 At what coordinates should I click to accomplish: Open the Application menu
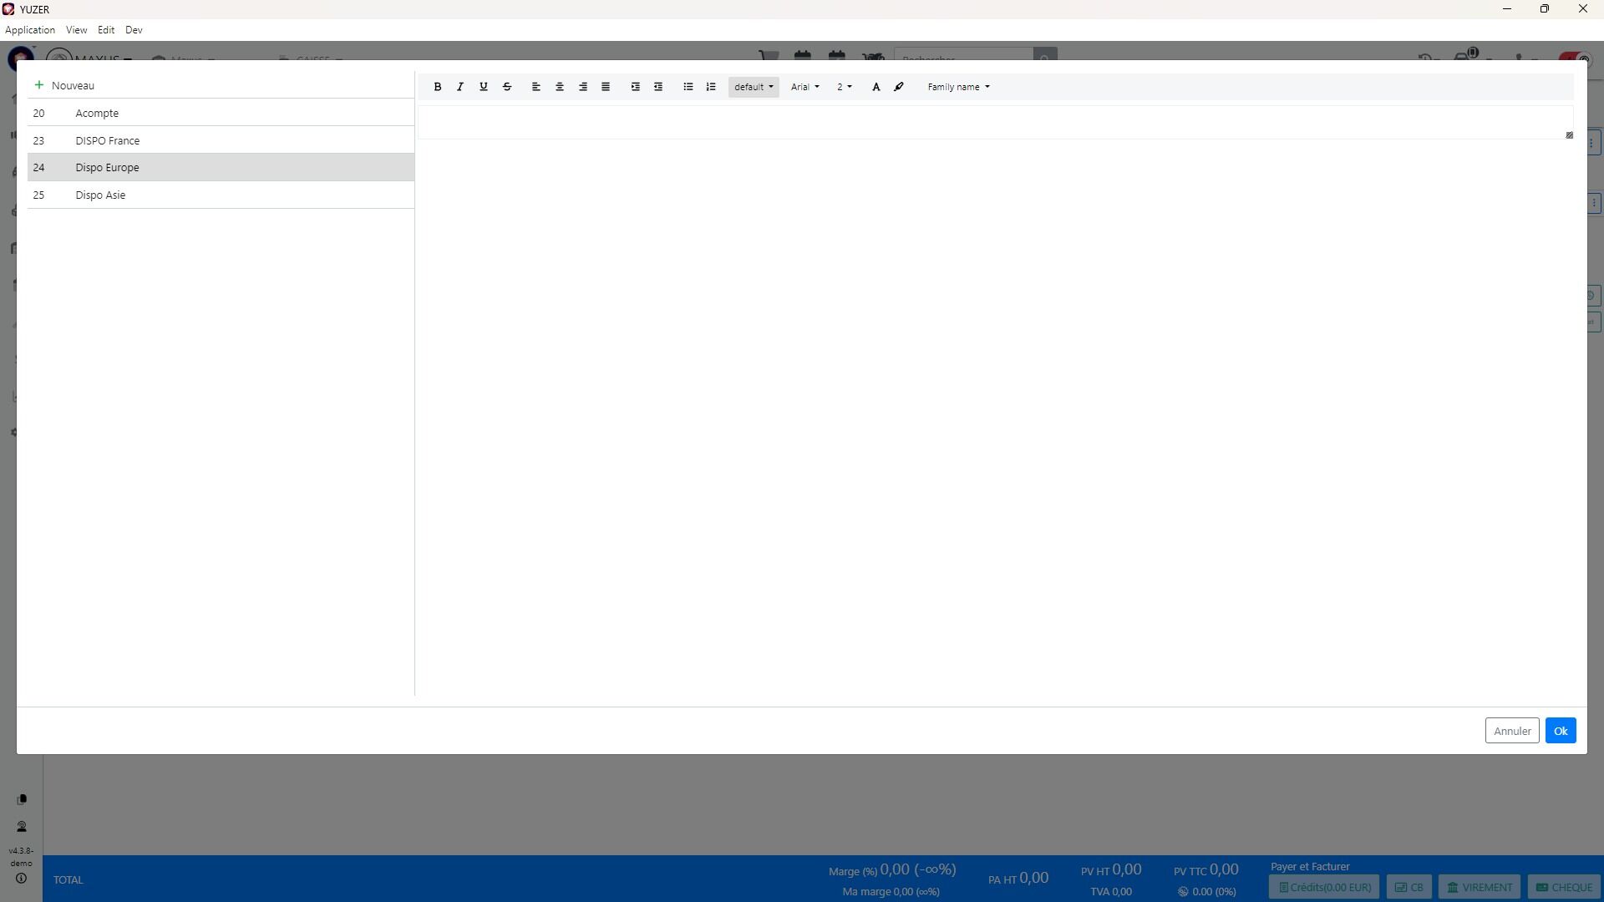point(30,30)
